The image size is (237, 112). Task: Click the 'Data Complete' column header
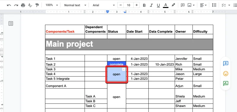161,30
